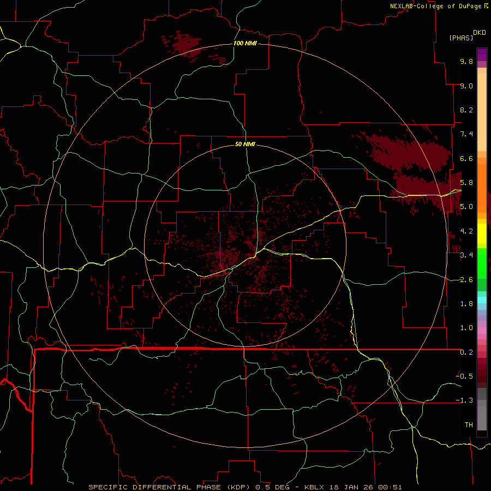Click the 9.8 scale value
This screenshot has height=491, width=491.
(x=466, y=61)
